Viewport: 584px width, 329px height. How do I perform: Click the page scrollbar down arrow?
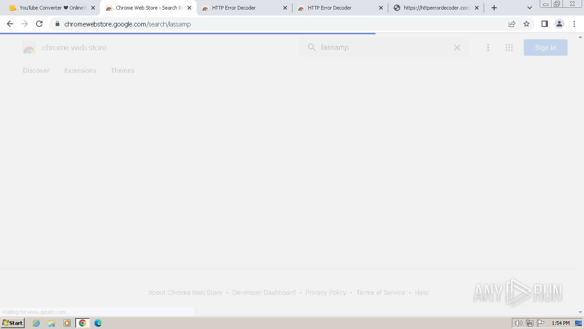[580, 312]
